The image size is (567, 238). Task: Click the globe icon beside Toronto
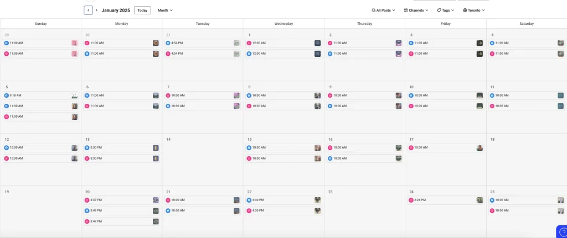[x=465, y=10]
